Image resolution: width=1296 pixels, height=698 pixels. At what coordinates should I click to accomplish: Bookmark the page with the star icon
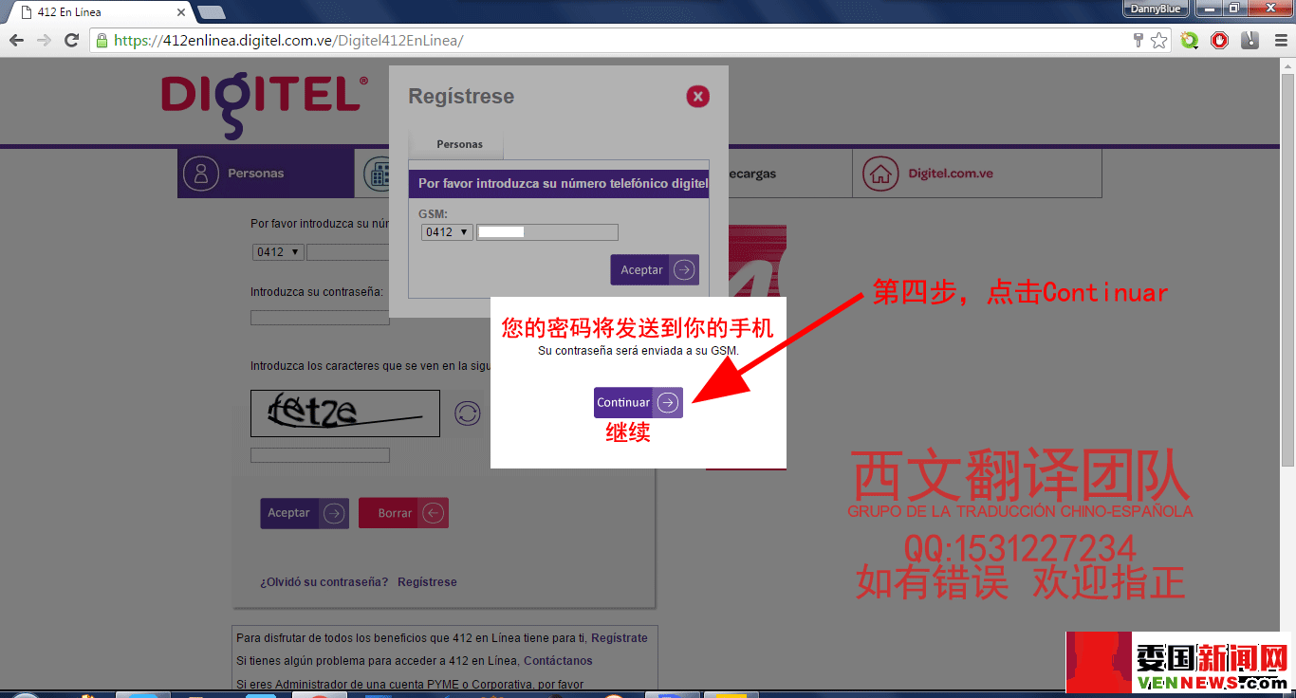coord(1158,41)
